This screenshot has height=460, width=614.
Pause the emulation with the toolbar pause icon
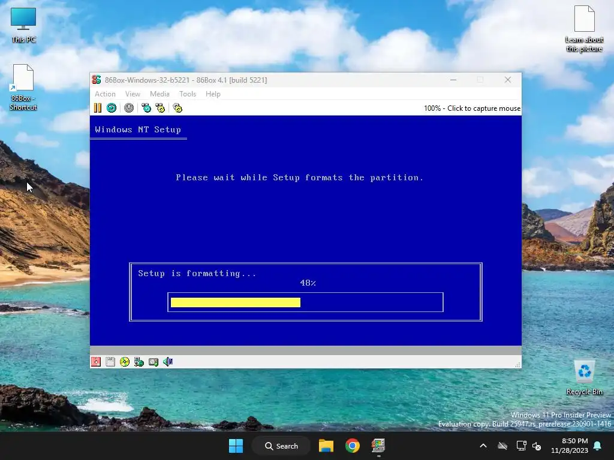(x=98, y=108)
